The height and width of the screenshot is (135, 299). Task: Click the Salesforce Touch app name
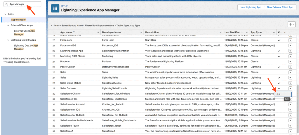click(69, 126)
